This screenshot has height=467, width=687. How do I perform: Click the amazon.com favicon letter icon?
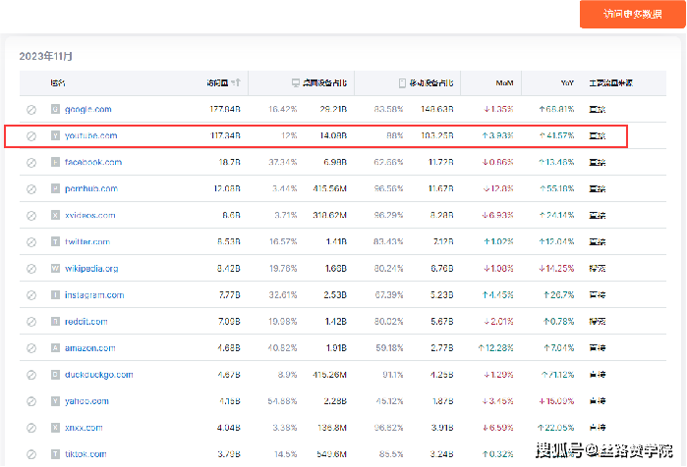click(x=55, y=348)
